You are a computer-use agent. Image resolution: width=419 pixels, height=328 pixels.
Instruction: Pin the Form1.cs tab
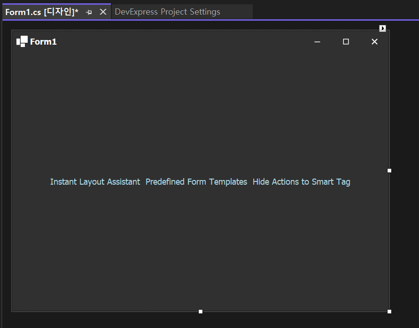click(89, 12)
